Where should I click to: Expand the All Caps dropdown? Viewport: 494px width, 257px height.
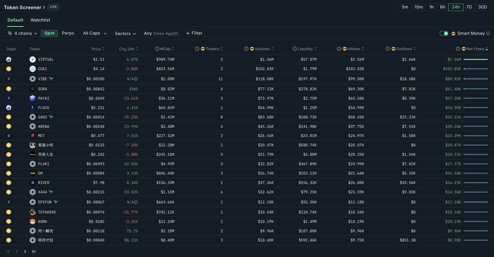click(x=95, y=33)
